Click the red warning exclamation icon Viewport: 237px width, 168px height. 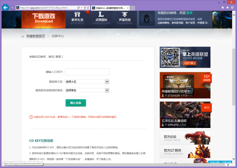[31, 117]
